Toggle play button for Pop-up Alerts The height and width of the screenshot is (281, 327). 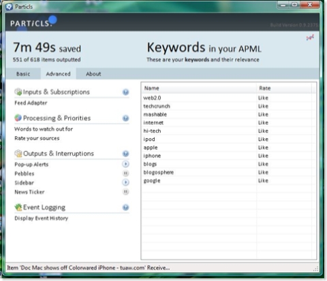pyautogui.click(x=125, y=164)
